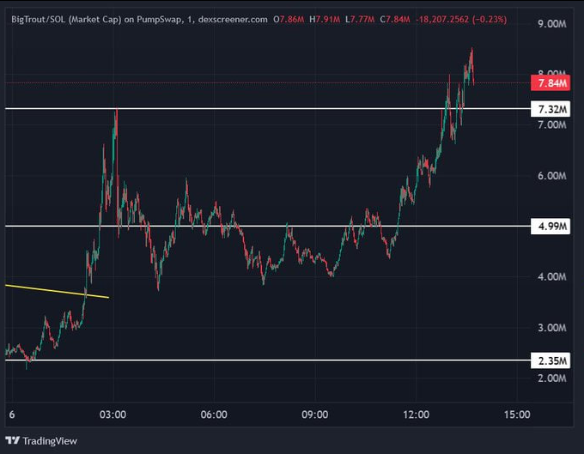Viewport: 584px width, 454px height.
Task: Click the yellow trend line
Action: (x=57, y=292)
